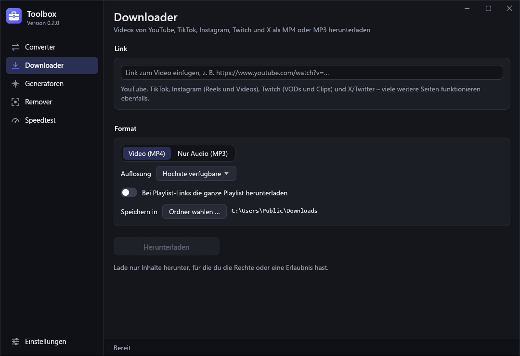Close the Toolbox window
This screenshot has height=356, width=520.
point(509,8)
